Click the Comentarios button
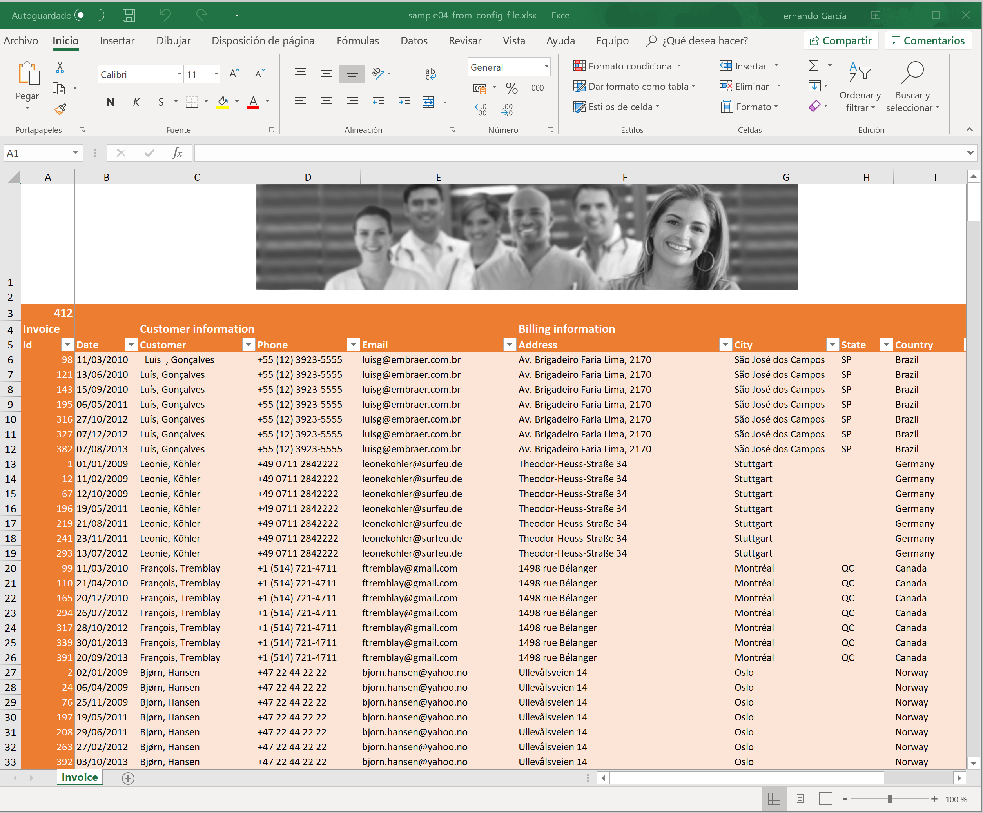 point(928,41)
